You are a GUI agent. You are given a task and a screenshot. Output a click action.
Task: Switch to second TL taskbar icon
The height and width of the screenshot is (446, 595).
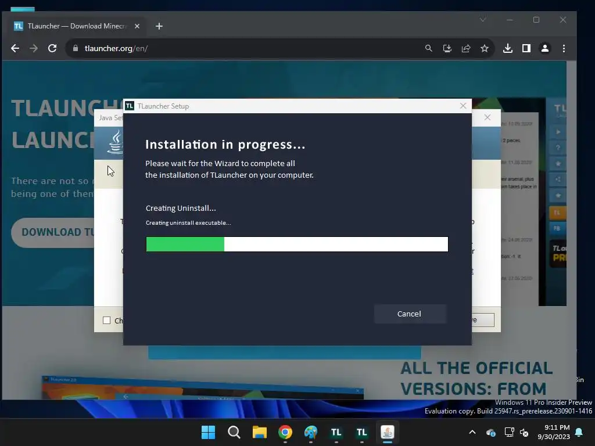tap(361, 432)
